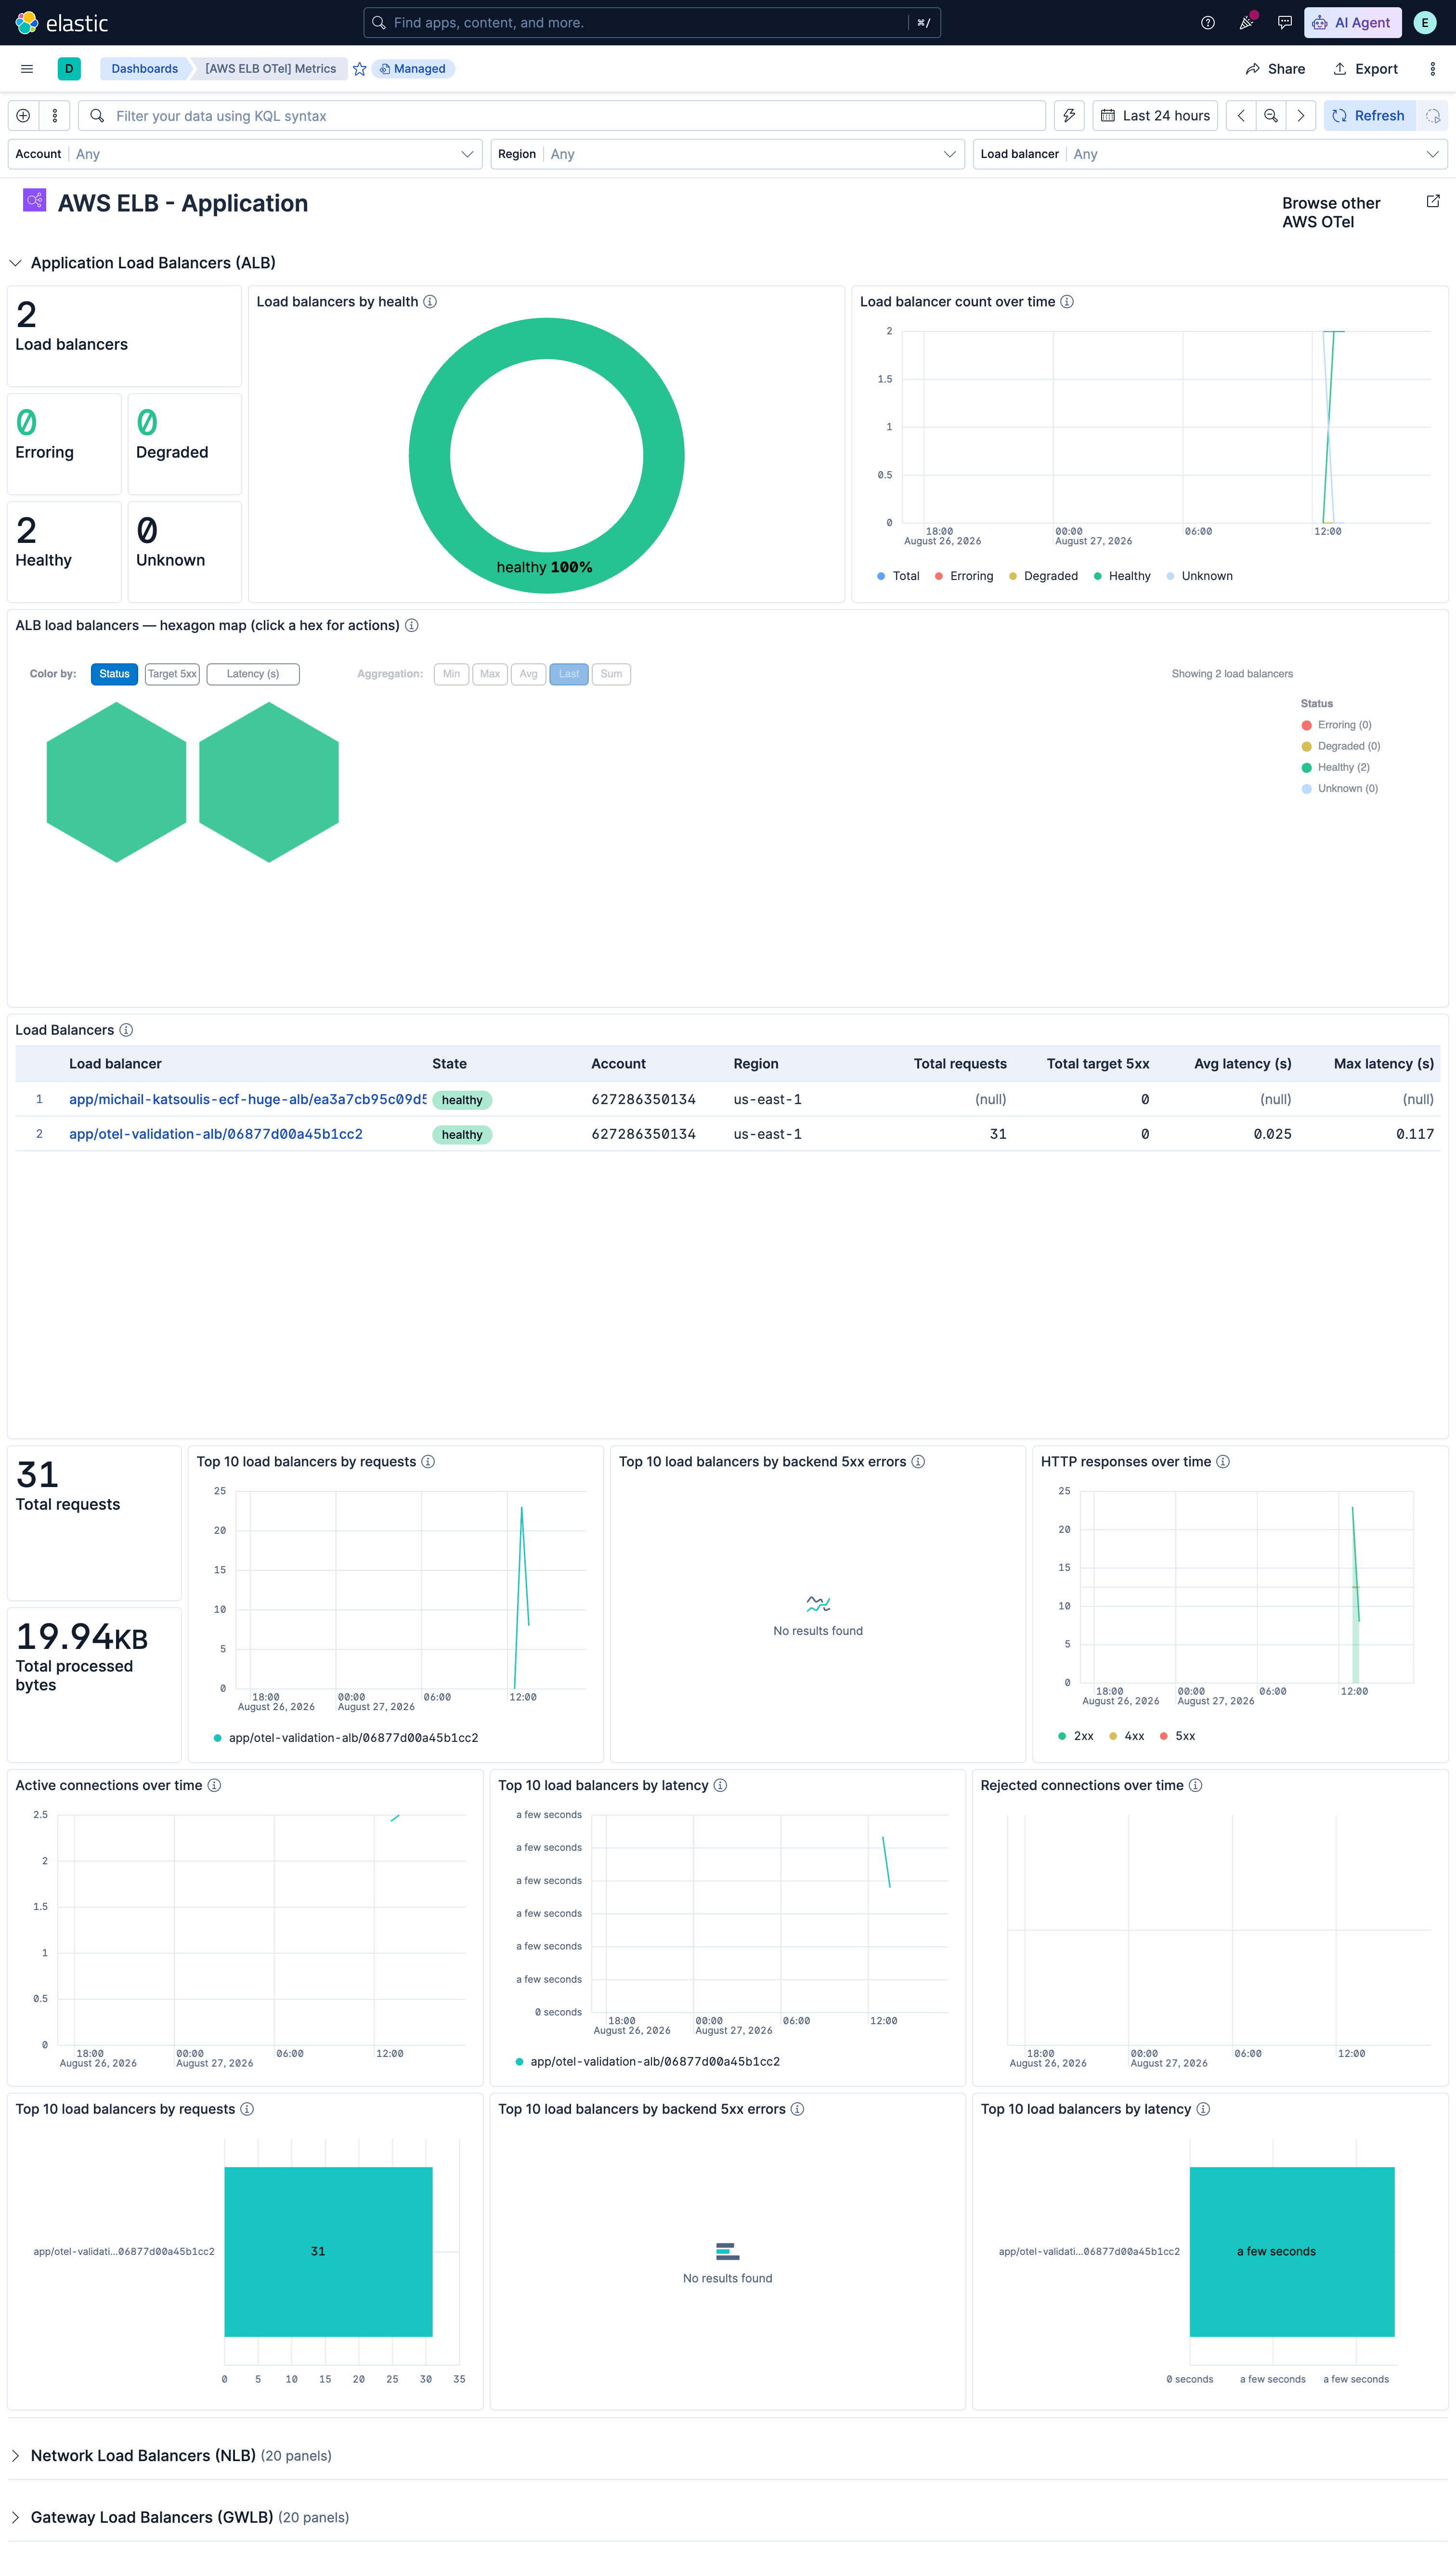Open the newsfeed celebration icon
The height and width of the screenshot is (2556, 1456).
click(x=1246, y=23)
